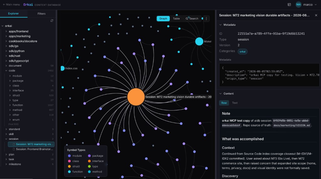Viewport: 321px width, 179px height.
Task: Click the struct color swatch in legend
Action: coord(69,166)
